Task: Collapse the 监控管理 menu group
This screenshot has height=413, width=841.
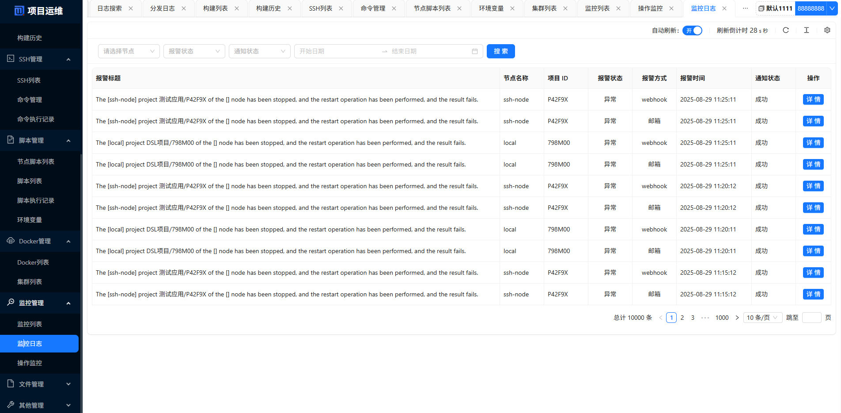Action: click(68, 303)
